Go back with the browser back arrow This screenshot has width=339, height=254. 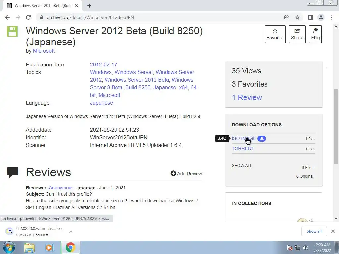(7, 17)
